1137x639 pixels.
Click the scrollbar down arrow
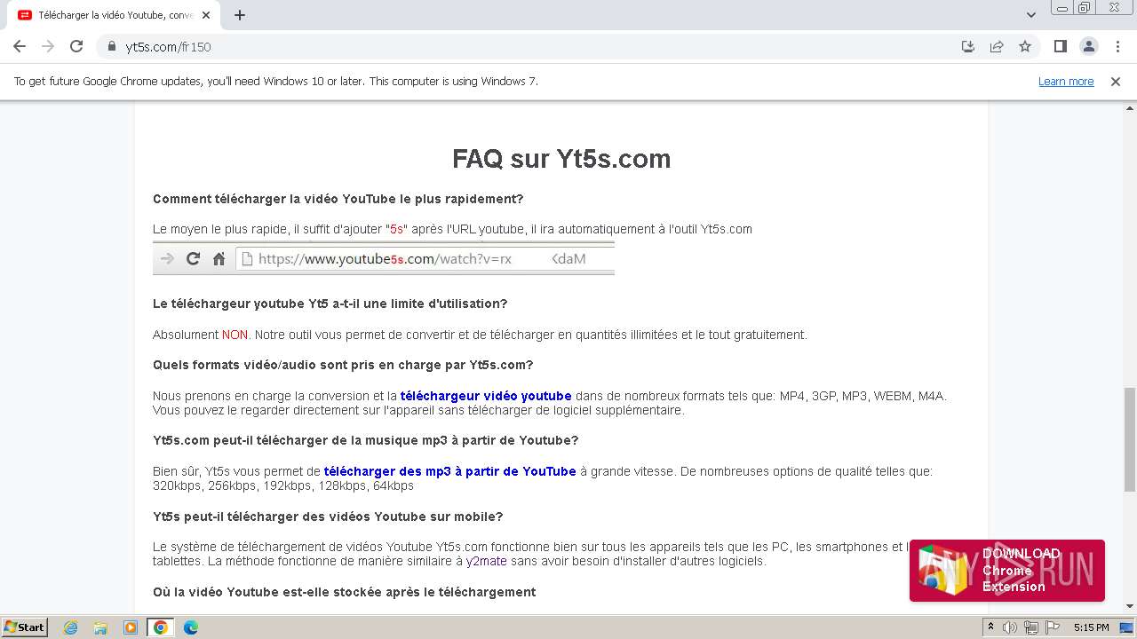[1130, 606]
